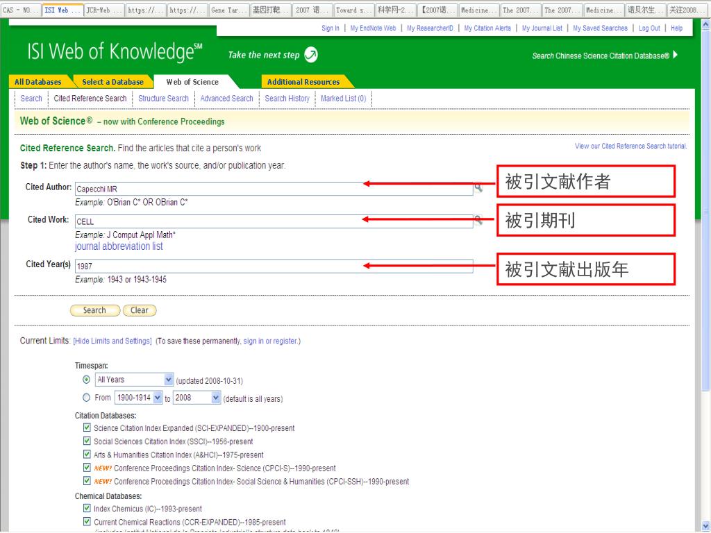Click the Cited Author input field
This screenshot has width=711, height=533.
click(x=274, y=189)
